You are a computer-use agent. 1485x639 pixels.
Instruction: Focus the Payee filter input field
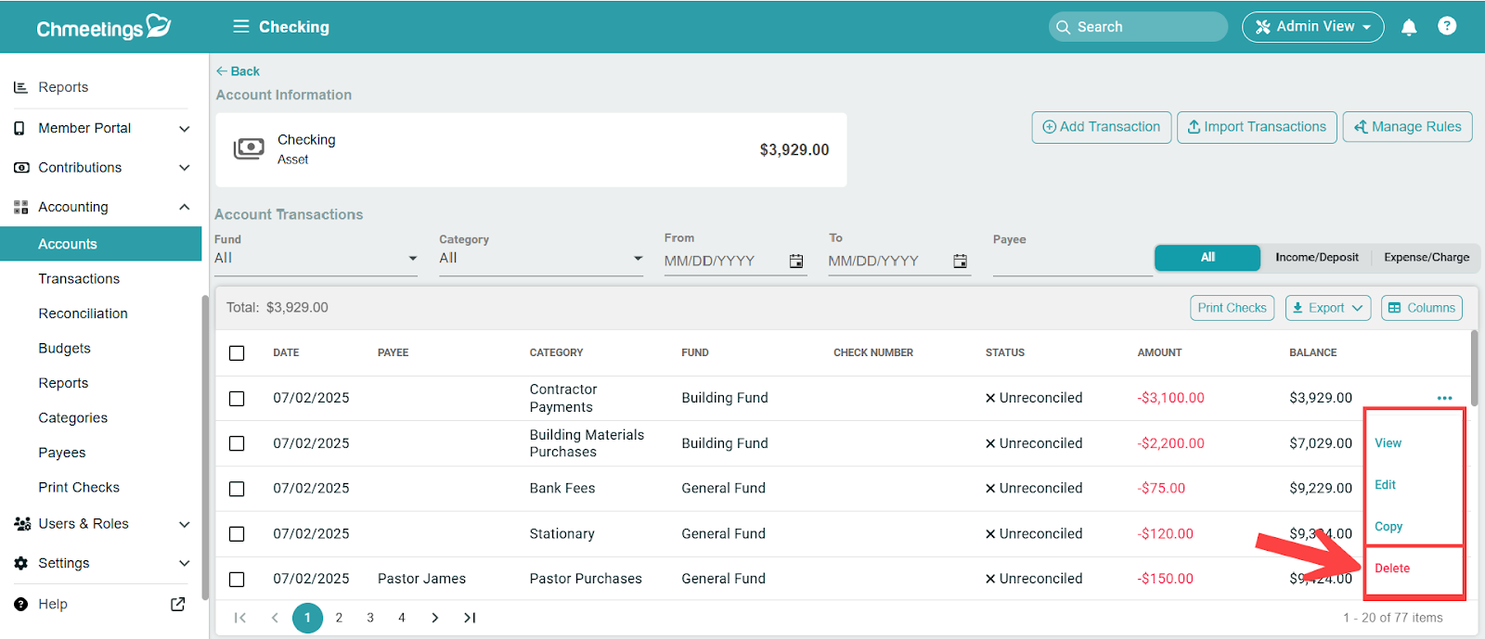[x=1071, y=262]
